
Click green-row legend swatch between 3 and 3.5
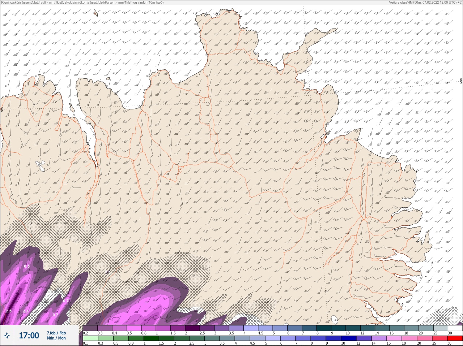click(x=212, y=338)
